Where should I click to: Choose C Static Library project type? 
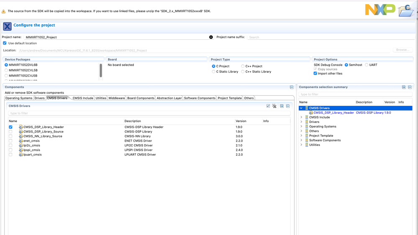coord(213,72)
